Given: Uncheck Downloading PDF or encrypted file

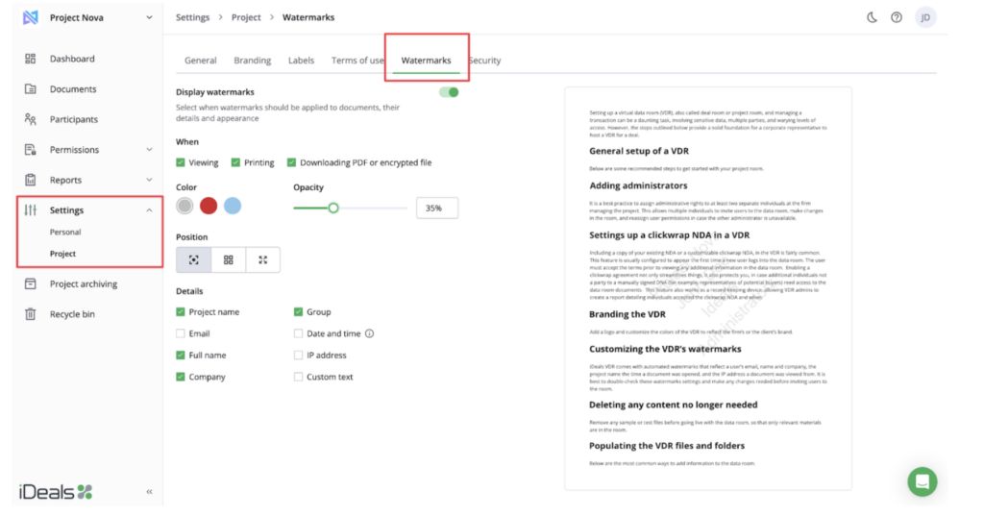Looking at the screenshot, I should tap(292, 162).
